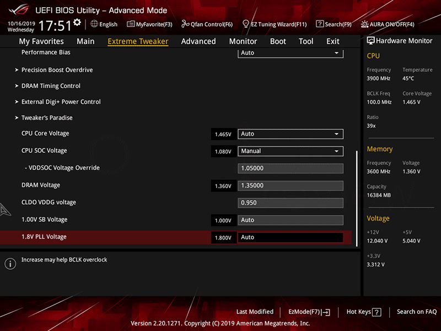Edit DRAM Voltage 1.35000 field
Screen dimensions: 441x331
click(291, 185)
